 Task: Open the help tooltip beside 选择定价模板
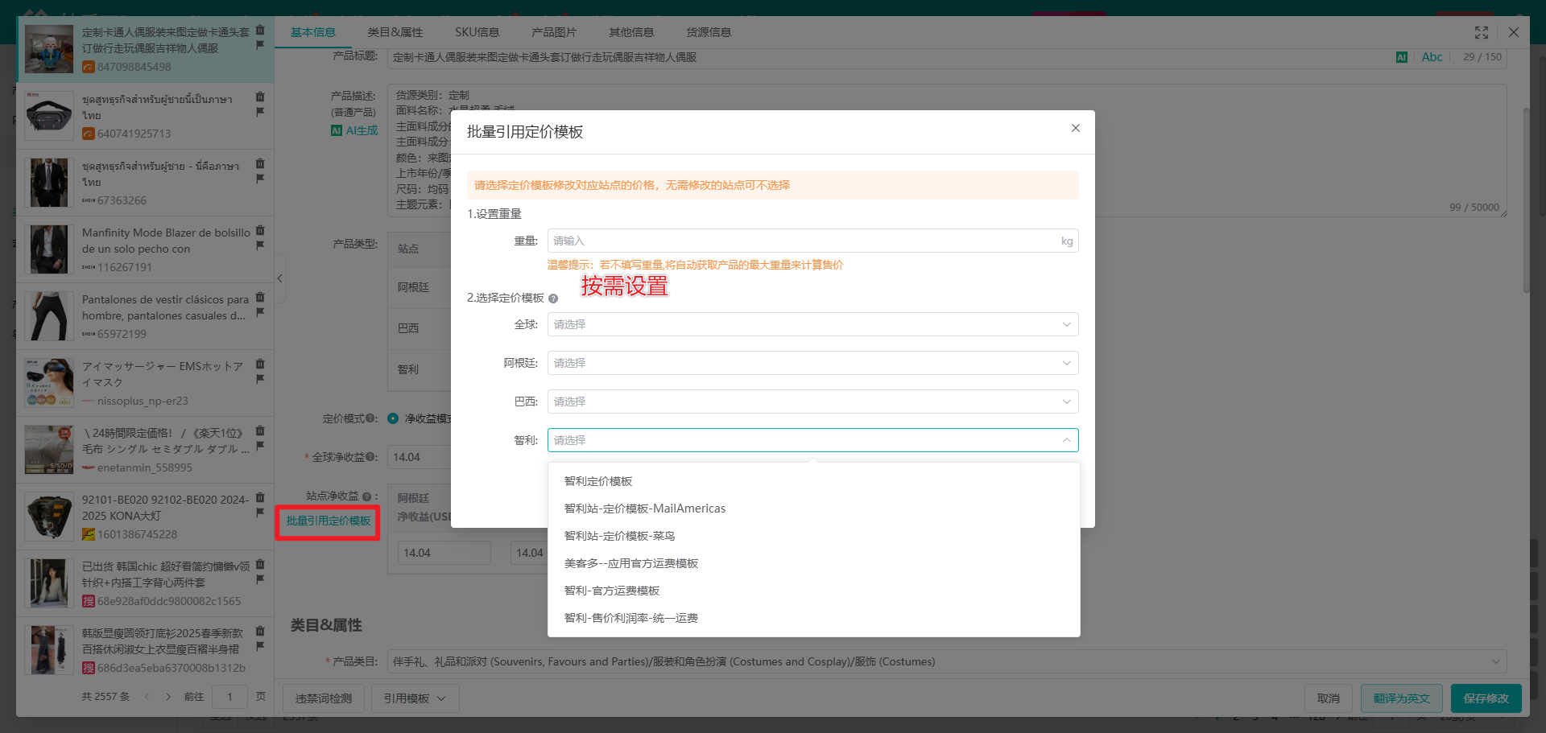pos(553,299)
